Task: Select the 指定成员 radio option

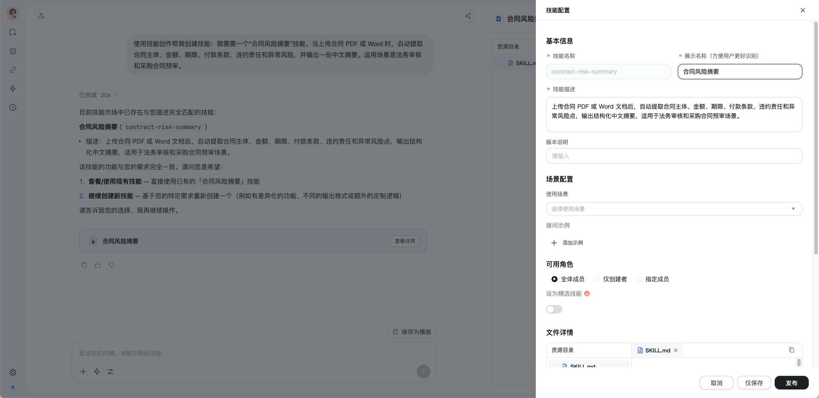Action: [653, 279]
